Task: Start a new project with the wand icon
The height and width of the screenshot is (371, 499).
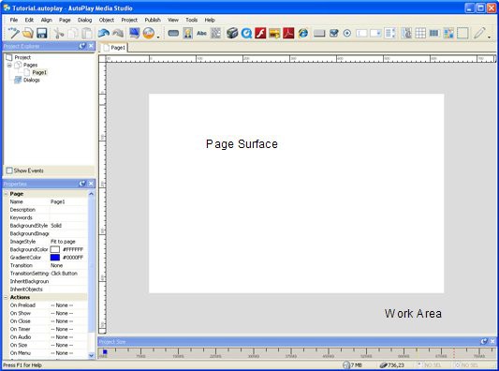Action: [13, 33]
